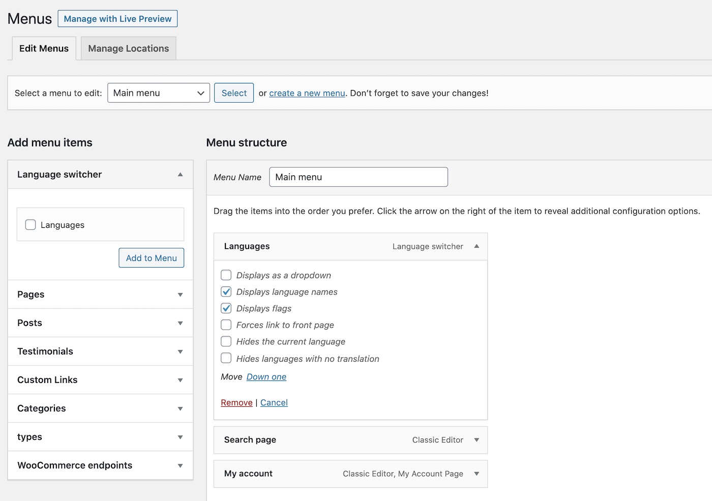Click the Select button

[x=234, y=93]
